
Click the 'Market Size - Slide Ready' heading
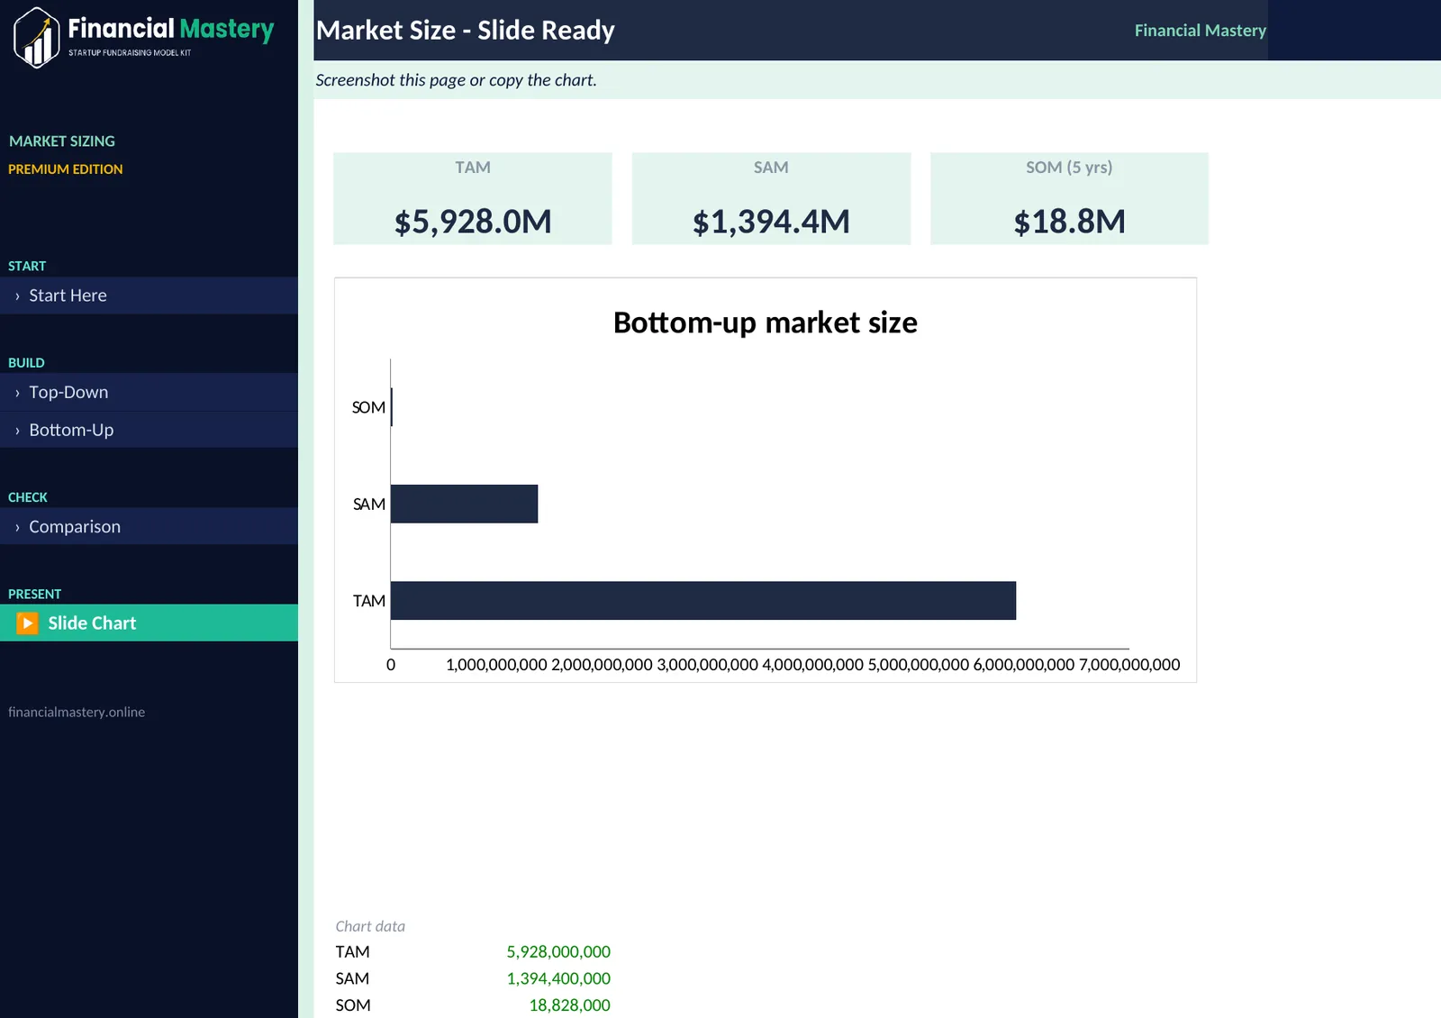click(466, 31)
